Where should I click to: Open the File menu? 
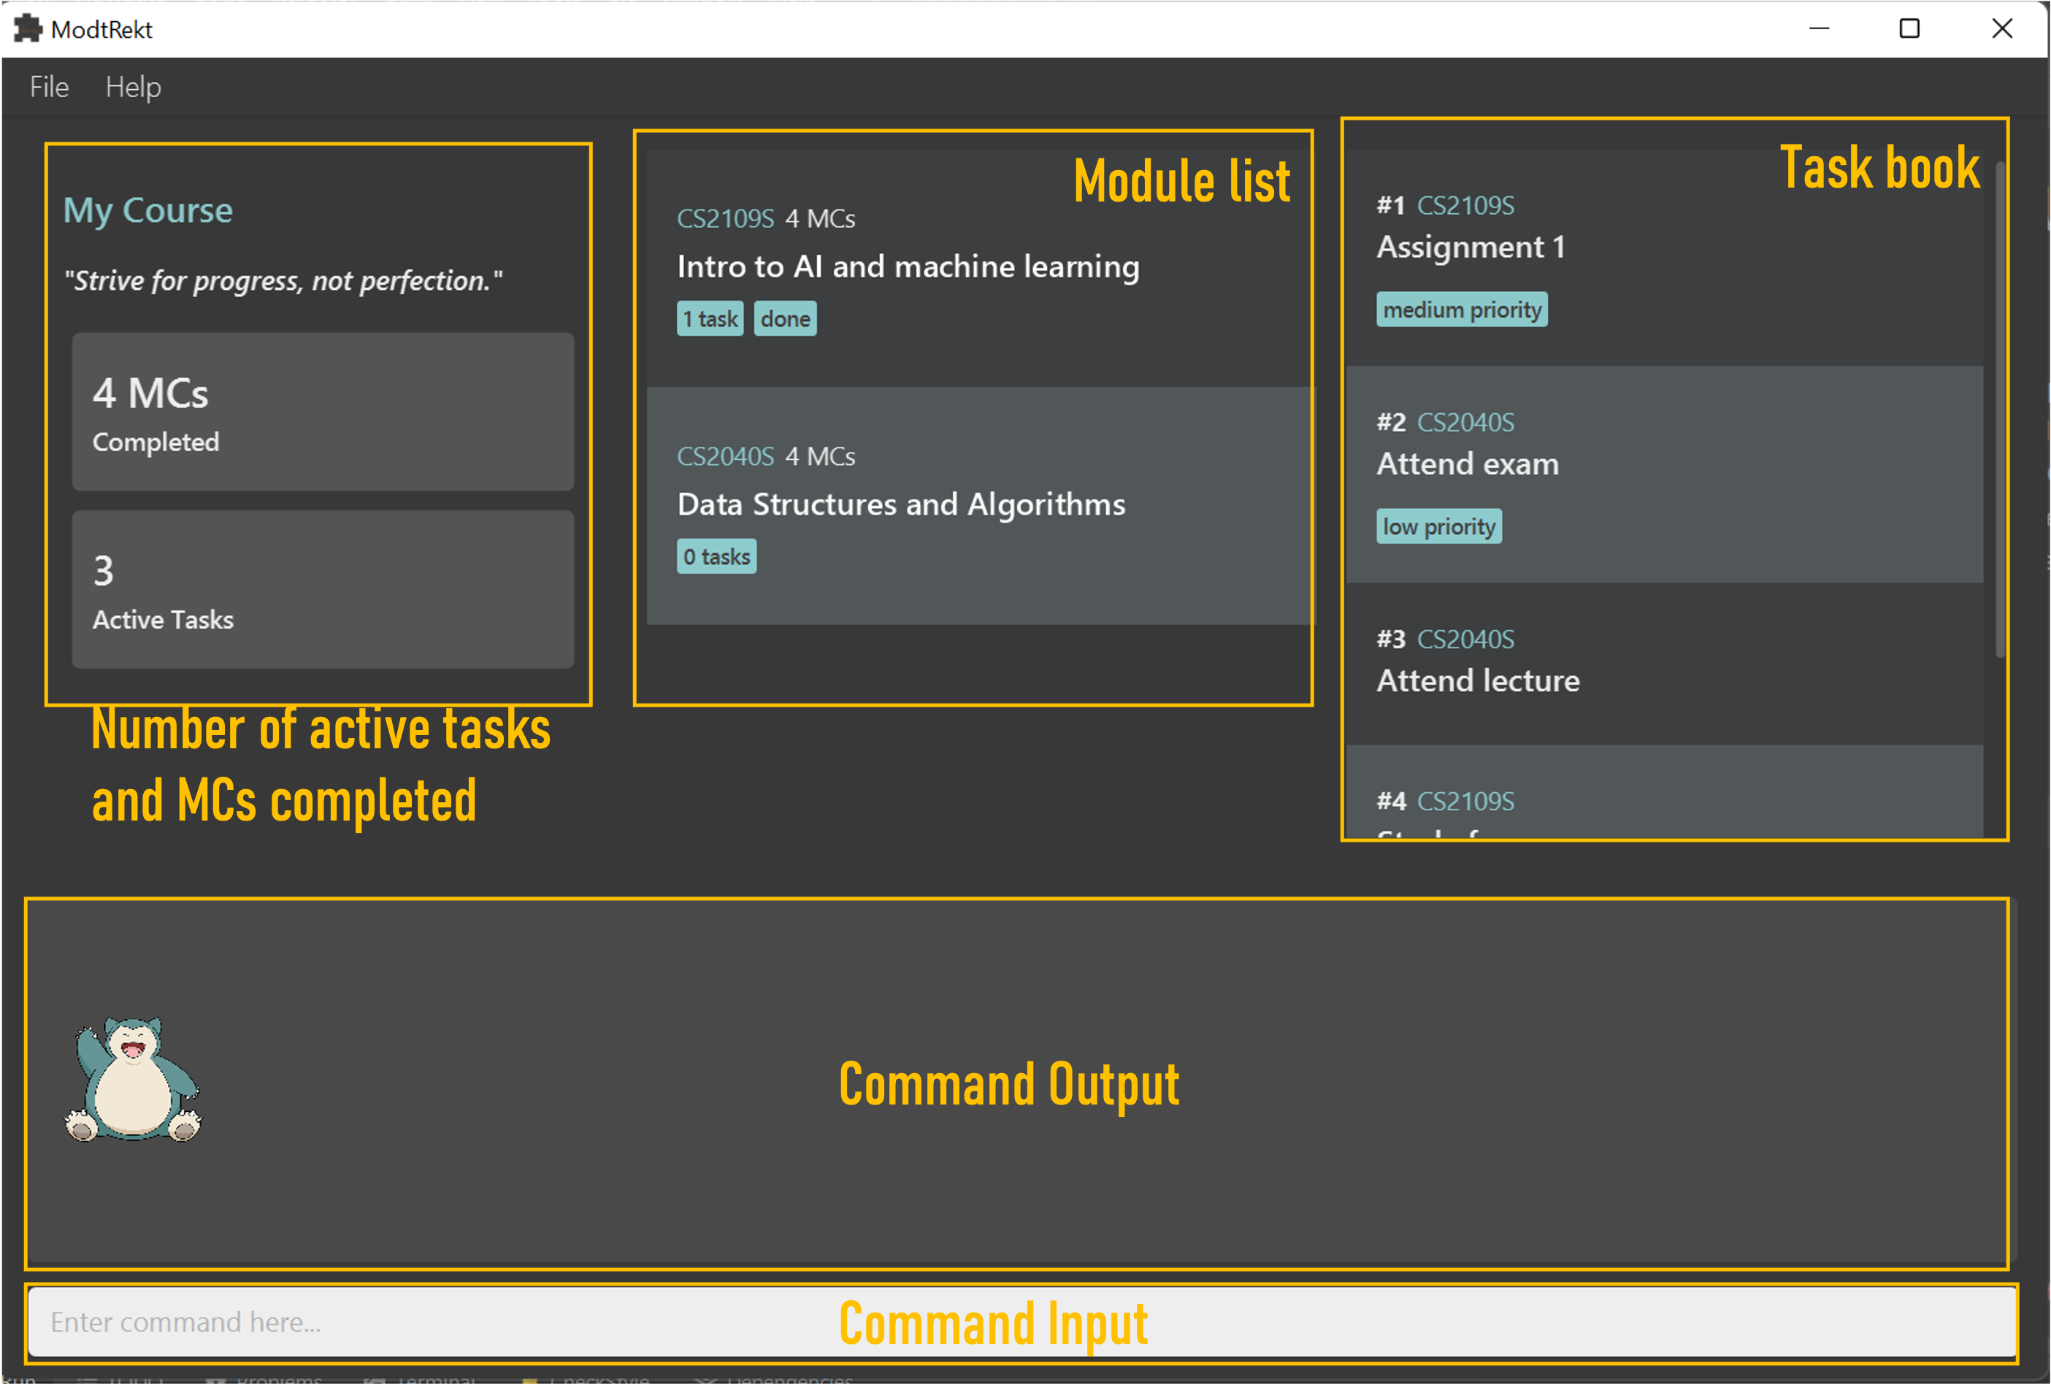[x=50, y=88]
